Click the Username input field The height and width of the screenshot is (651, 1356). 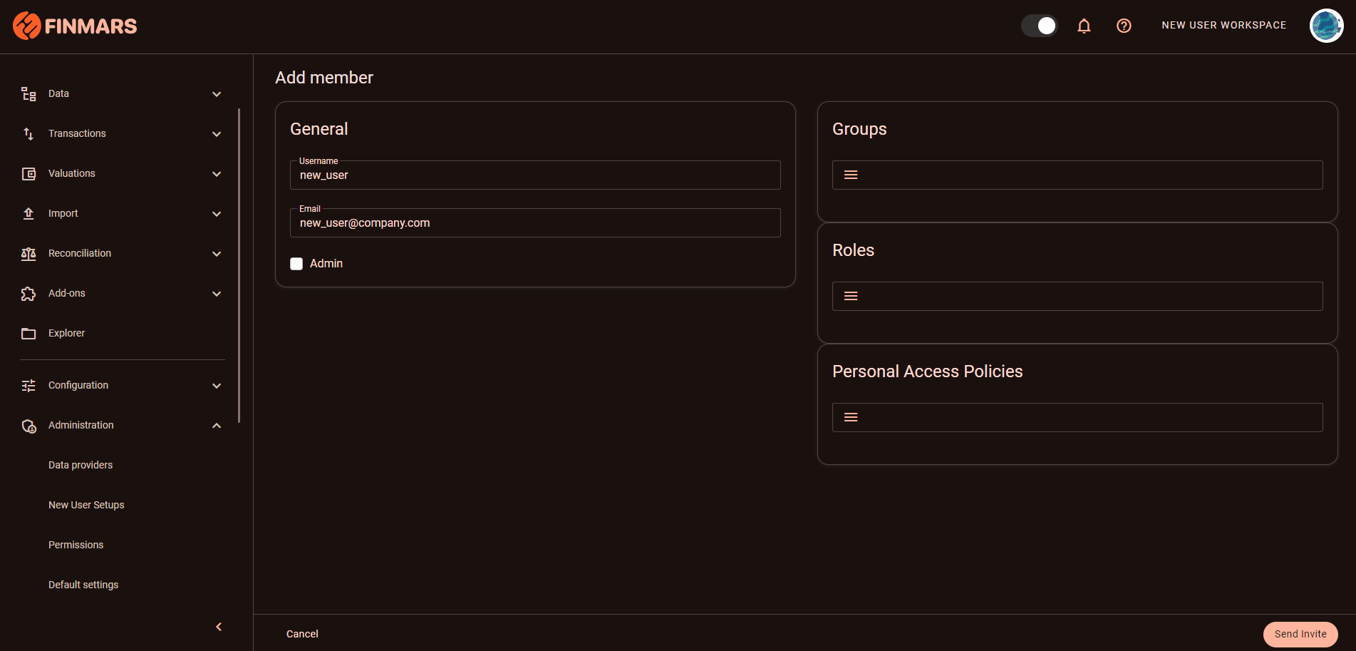535,175
